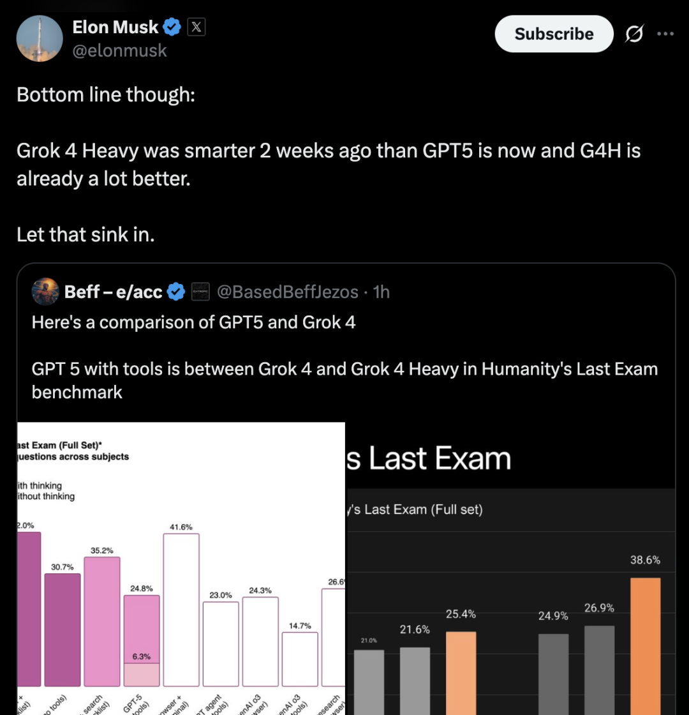Click the Beff – e/acc display name
This screenshot has width=689, height=715.
(113, 292)
